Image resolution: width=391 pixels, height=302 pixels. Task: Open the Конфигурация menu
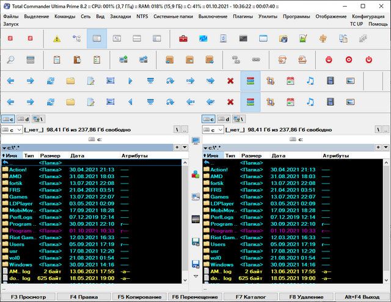pos(368,16)
